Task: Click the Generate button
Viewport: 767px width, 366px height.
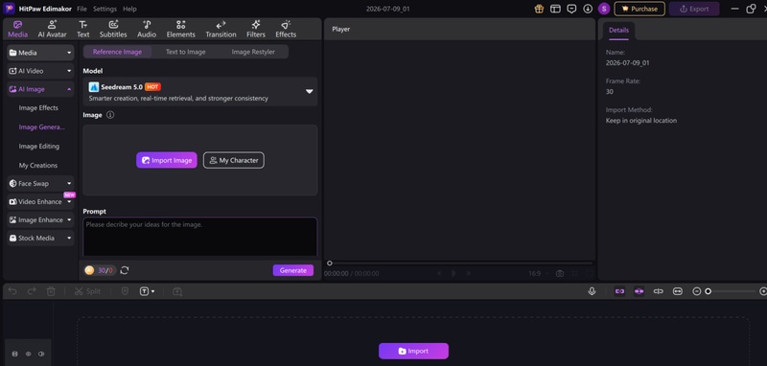Action: coord(293,270)
